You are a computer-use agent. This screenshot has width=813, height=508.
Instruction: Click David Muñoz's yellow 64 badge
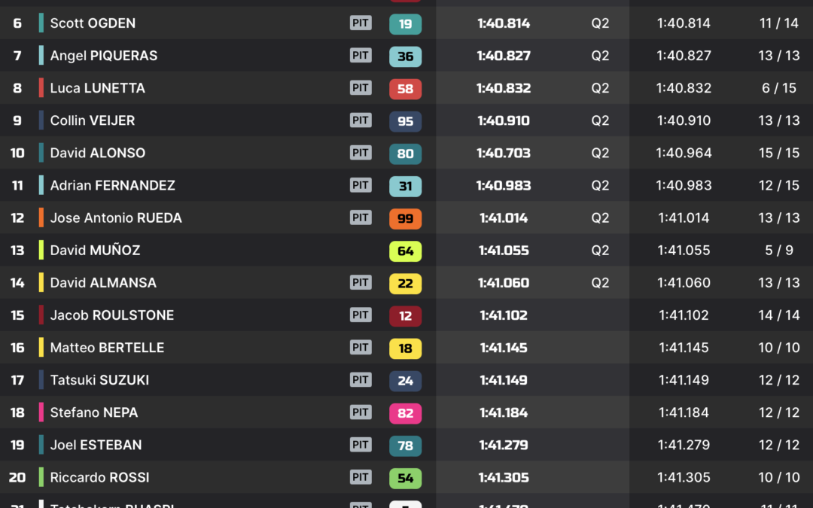(x=405, y=251)
